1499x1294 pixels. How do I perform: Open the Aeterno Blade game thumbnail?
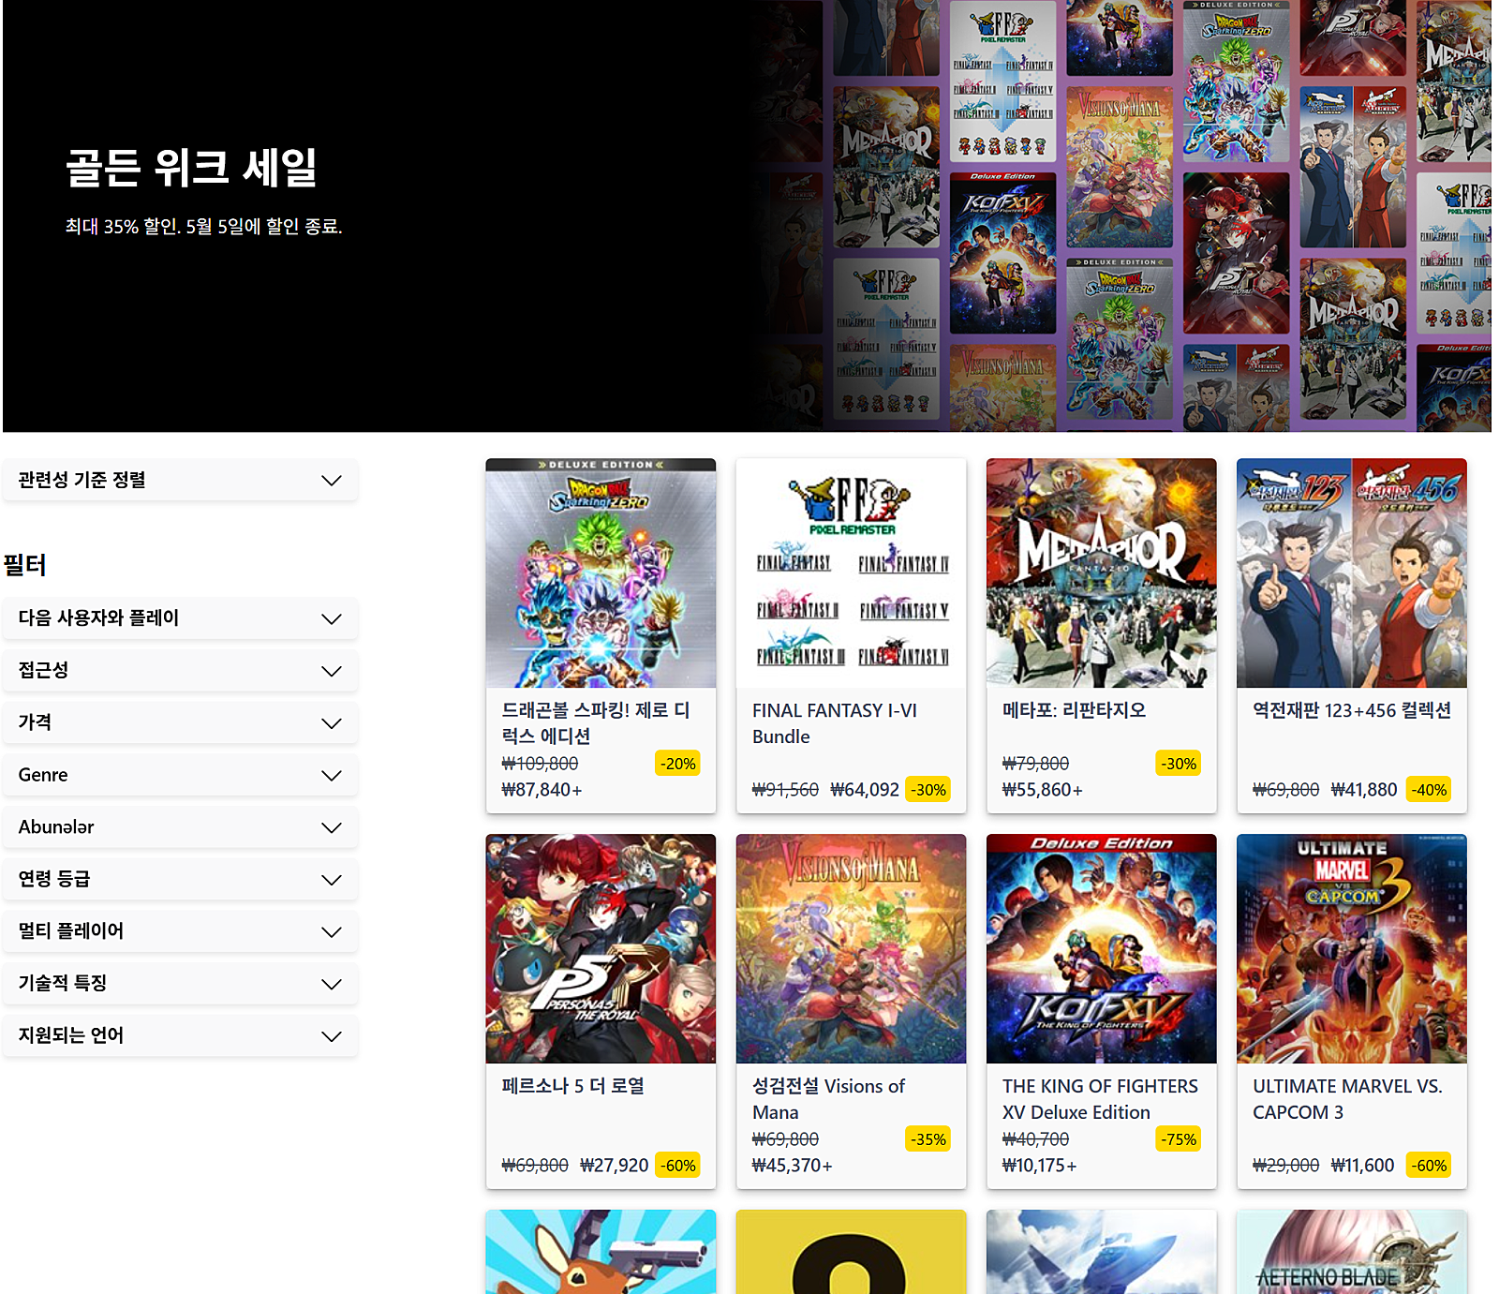1352,1252
